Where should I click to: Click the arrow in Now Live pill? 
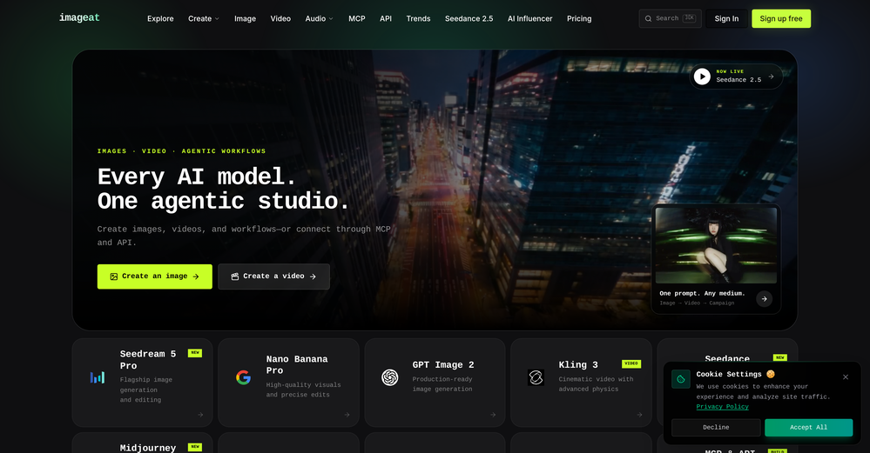click(771, 77)
